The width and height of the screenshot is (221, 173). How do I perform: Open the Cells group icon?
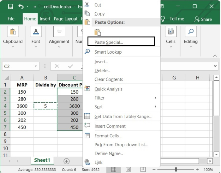170,32
